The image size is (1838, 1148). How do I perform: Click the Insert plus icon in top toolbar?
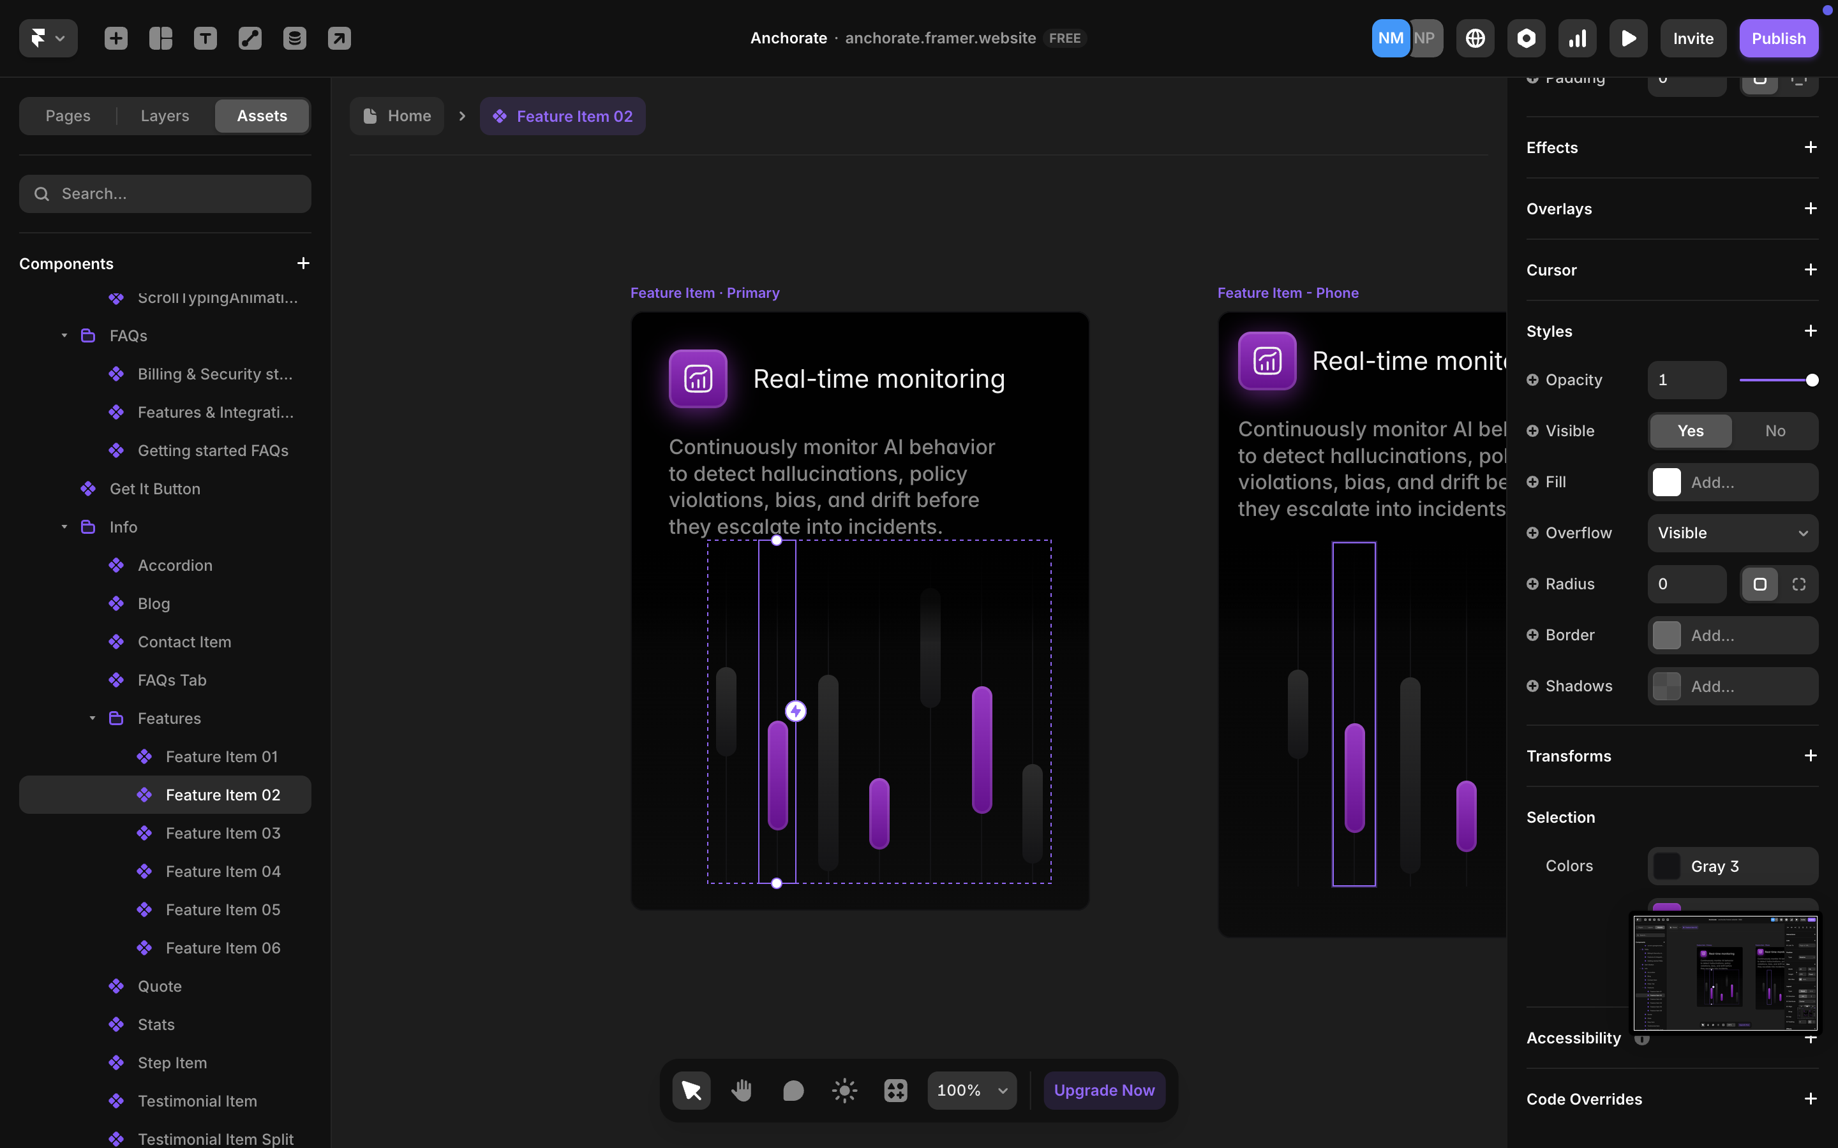(116, 38)
